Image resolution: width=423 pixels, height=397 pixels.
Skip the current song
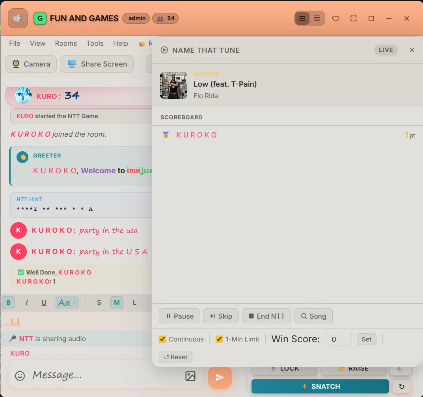(x=221, y=316)
